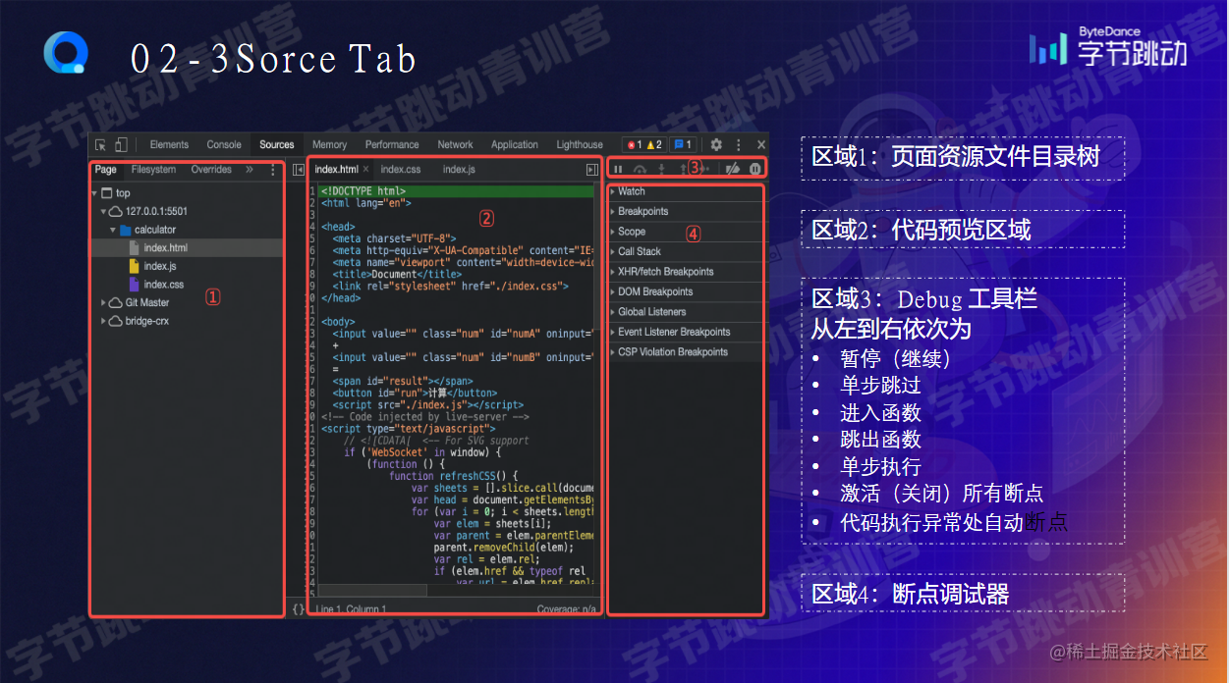Open the pretty-print braces icon
This screenshot has width=1229, height=683.
298,609
